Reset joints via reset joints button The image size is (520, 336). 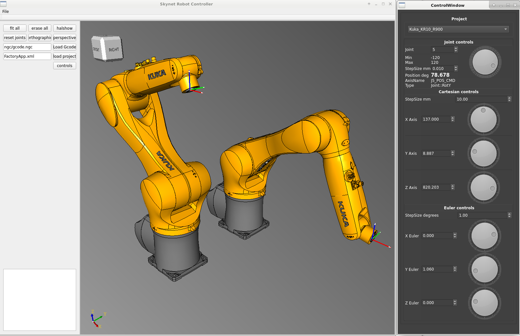click(15, 38)
